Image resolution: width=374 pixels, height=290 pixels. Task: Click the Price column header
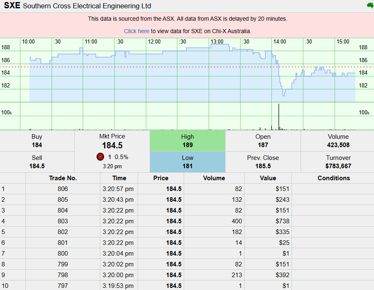click(160, 178)
